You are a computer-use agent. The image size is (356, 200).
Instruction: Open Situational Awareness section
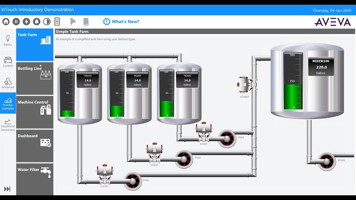click(x=8, y=125)
